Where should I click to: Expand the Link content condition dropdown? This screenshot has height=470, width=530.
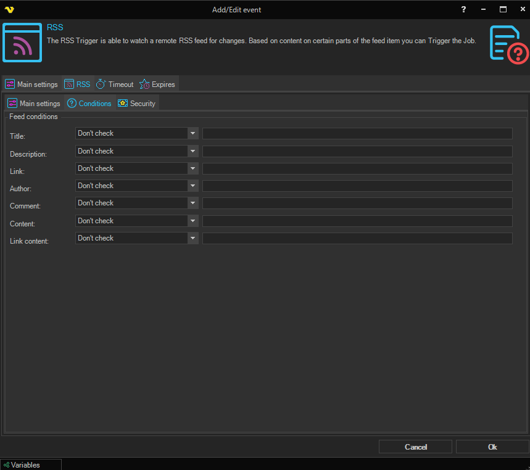coord(193,238)
